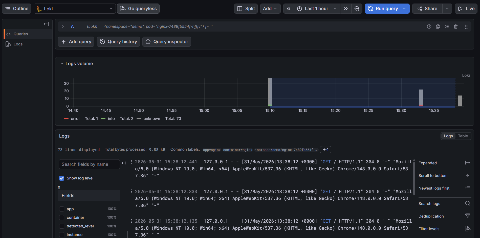Focus Search fields by name input
Screen dimensions: 480x238
click(x=89, y=164)
